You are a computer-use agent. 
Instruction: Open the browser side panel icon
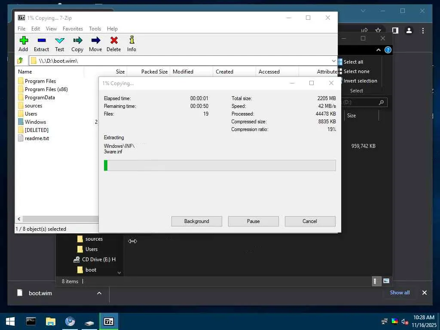(395, 31)
